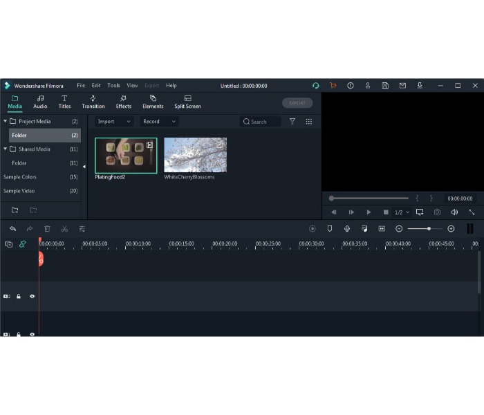Add a marker with shield icon
The height and width of the screenshot is (415, 484).
click(x=330, y=229)
